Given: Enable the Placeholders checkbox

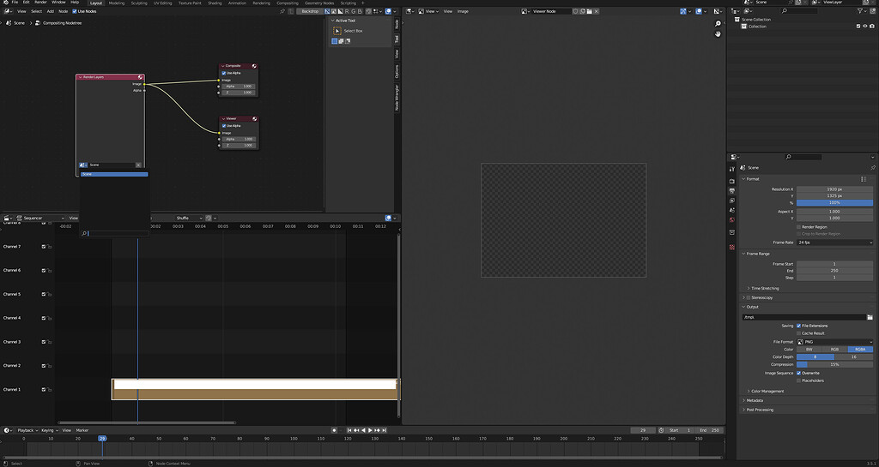Looking at the screenshot, I should point(798,380).
